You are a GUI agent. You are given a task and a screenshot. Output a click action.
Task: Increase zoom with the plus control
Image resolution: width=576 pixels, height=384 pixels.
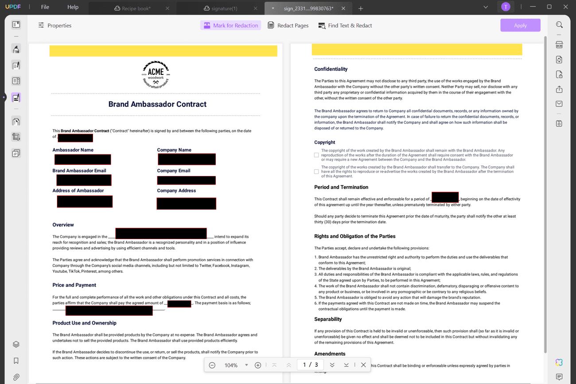(x=258, y=364)
